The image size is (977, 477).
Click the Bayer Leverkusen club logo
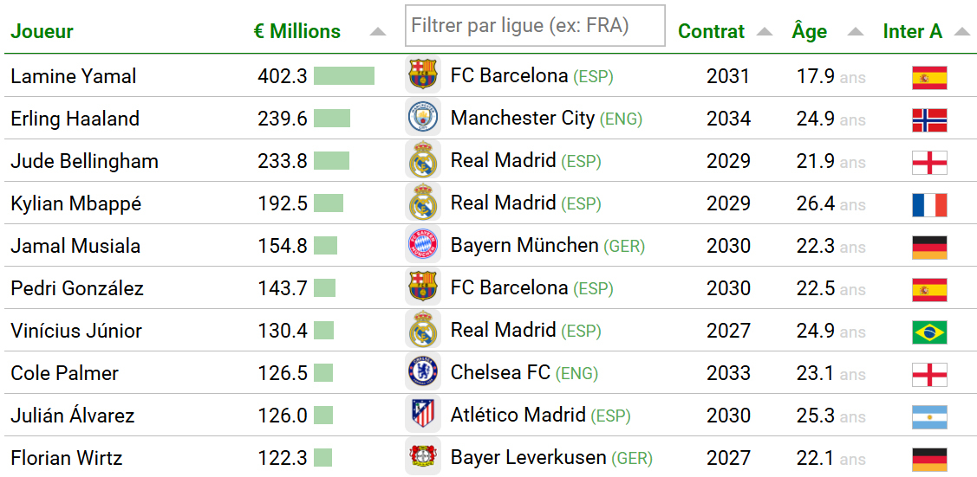coord(423,457)
